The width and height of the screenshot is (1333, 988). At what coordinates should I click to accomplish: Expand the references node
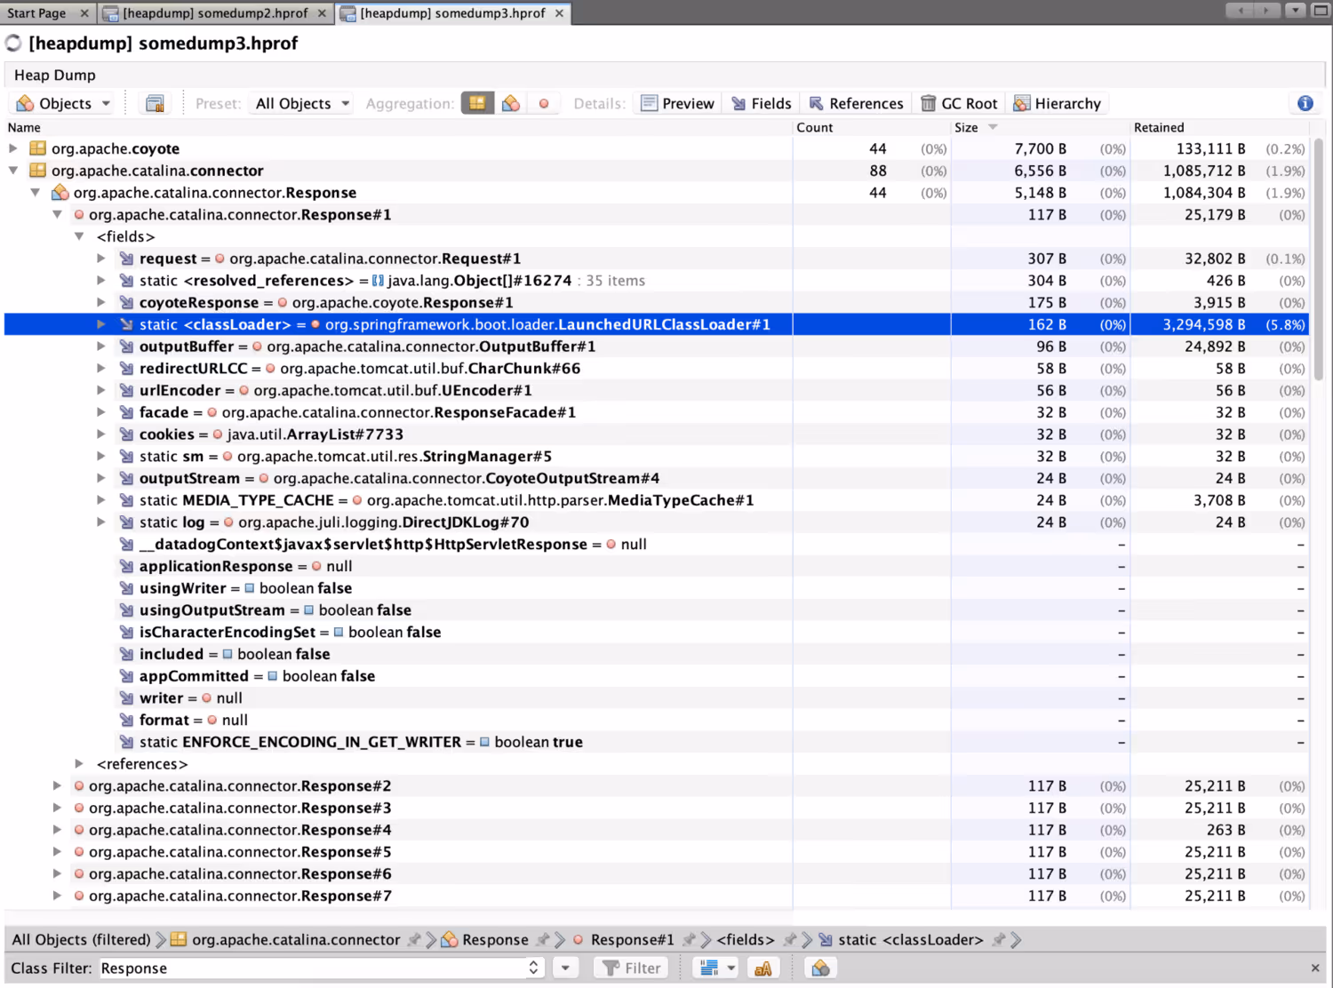click(79, 763)
